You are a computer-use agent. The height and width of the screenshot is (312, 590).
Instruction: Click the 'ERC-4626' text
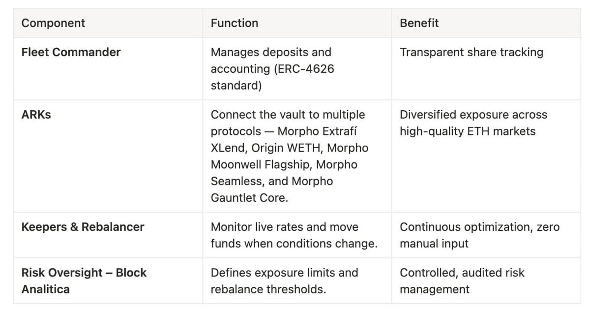(304, 69)
